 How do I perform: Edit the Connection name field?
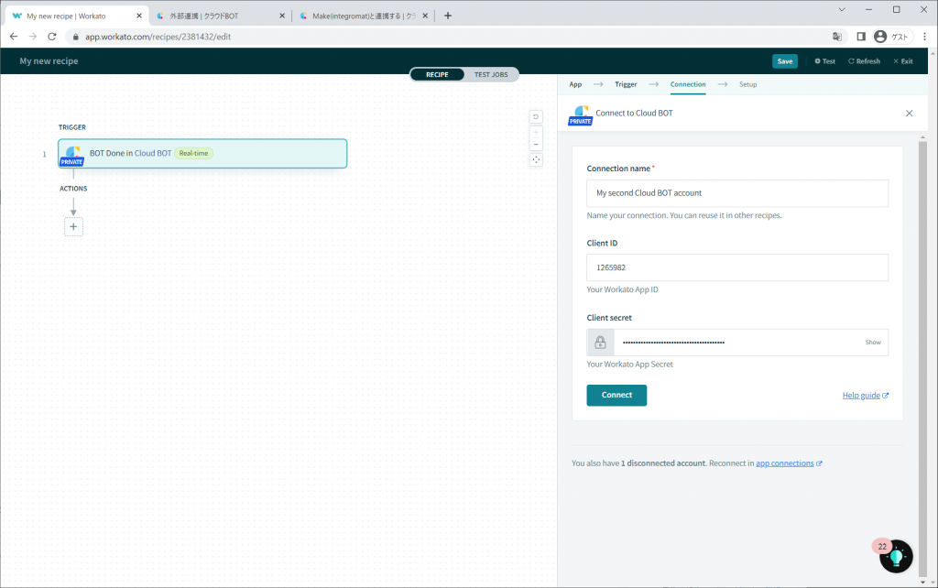point(737,193)
